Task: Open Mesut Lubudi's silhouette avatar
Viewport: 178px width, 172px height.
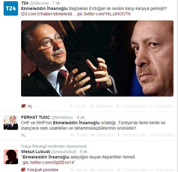Action: click(x=11, y=157)
